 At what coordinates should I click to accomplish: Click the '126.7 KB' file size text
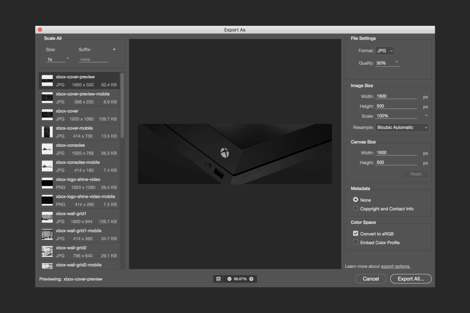108,221
